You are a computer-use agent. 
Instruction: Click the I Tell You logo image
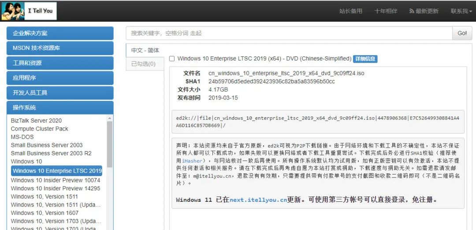[x=29, y=11]
